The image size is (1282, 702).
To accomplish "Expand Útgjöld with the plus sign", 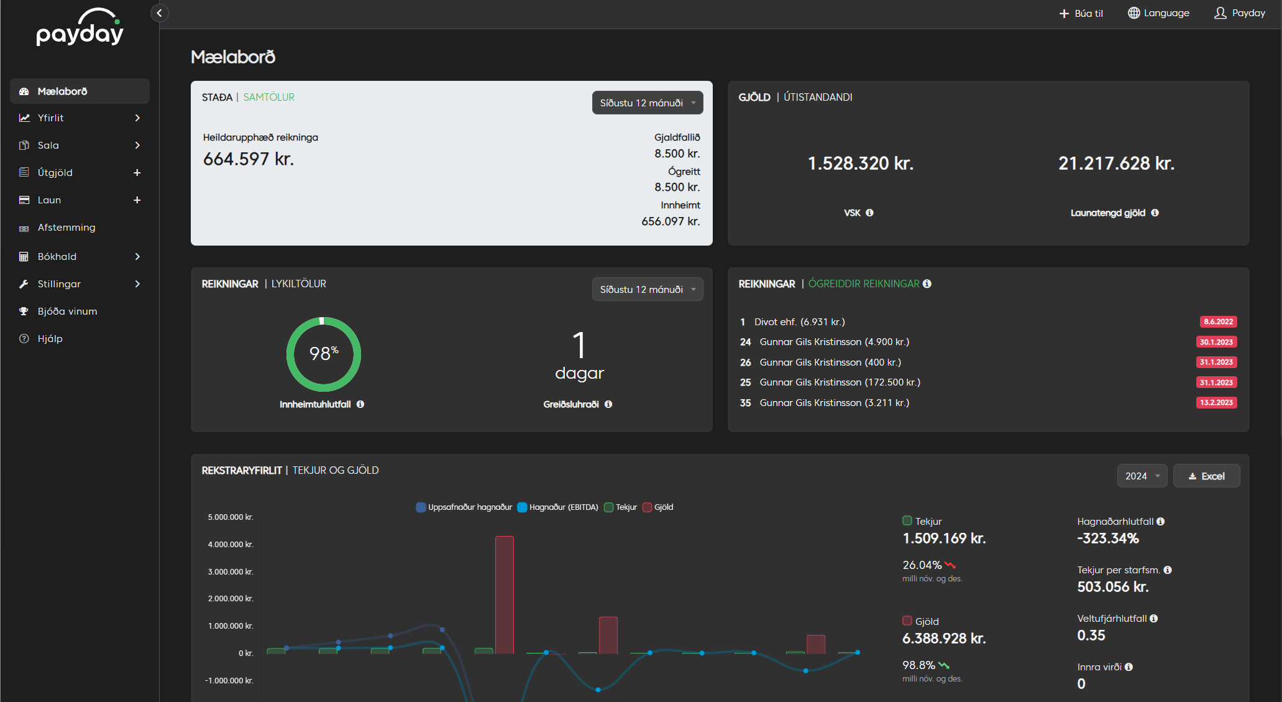I will tap(137, 173).
